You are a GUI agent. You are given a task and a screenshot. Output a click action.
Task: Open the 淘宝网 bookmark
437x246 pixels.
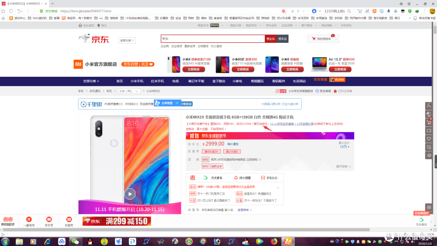click(77, 18)
